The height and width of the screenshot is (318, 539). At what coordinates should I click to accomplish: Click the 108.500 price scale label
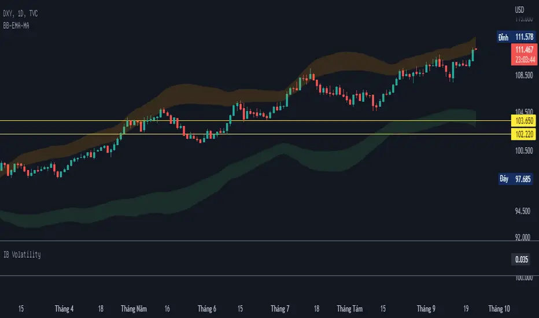coord(523,76)
